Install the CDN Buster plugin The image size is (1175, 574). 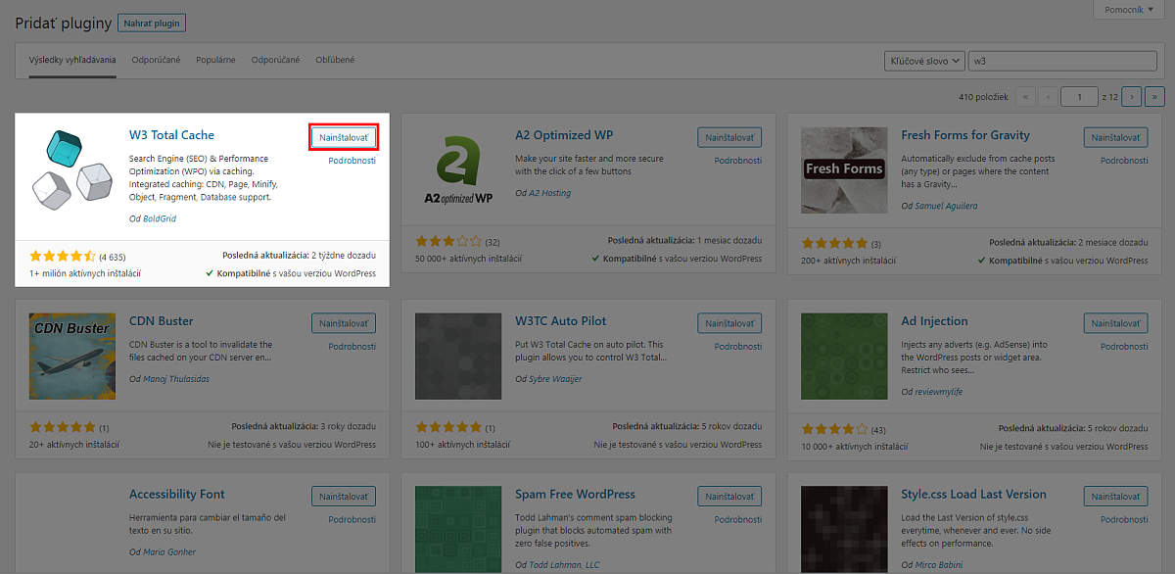coord(344,323)
